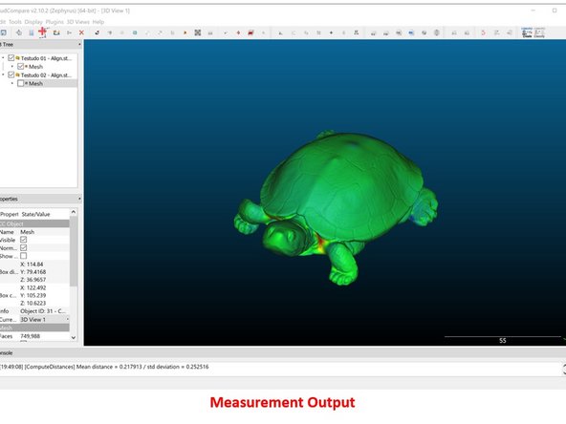Click the red segment tool icon
The width and height of the screenshot is (566, 424).
pos(250,32)
